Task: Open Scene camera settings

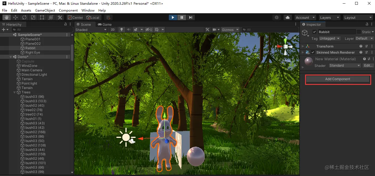Action: click(216, 30)
